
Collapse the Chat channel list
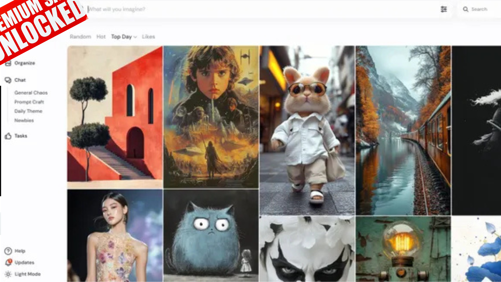pos(19,80)
